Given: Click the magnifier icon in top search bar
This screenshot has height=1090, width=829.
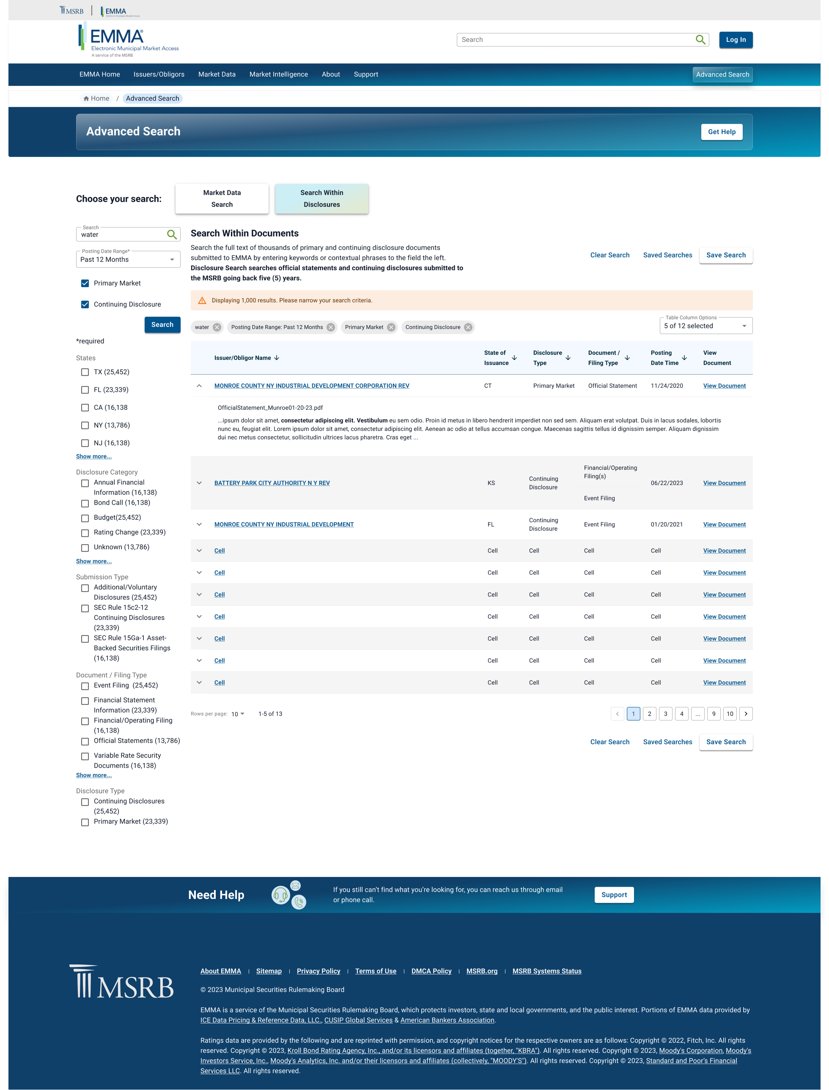Looking at the screenshot, I should coord(700,39).
